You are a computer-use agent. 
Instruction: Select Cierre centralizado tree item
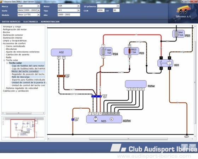pyautogui.click(x=16, y=46)
